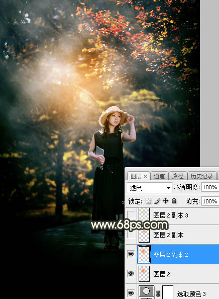Viewport: 219px width, 299px height.
Task: Open the 历史记录 tab
Action: pyautogui.click(x=202, y=176)
